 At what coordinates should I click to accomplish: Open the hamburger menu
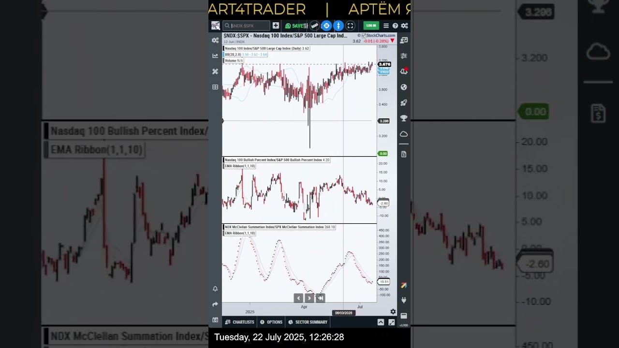[x=386, y=26]
